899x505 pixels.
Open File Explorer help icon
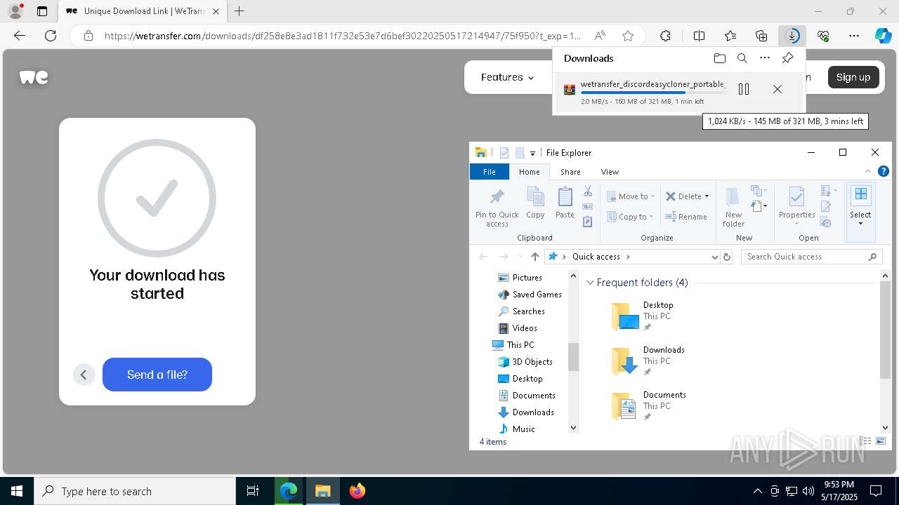884,171
